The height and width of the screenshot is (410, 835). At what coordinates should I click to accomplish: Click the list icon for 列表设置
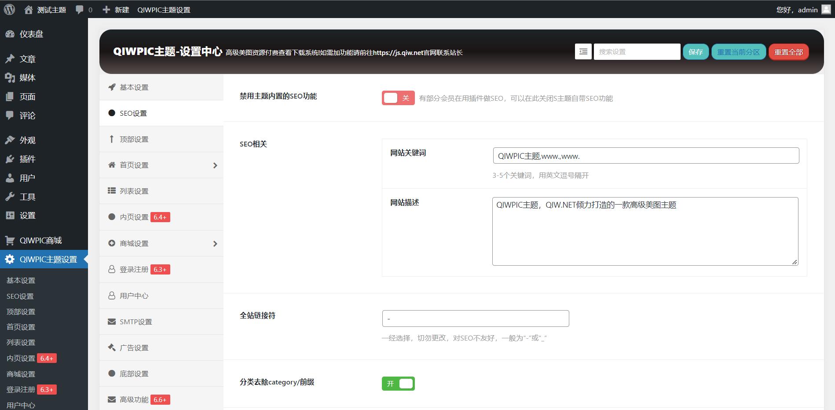tap(112, 191)
